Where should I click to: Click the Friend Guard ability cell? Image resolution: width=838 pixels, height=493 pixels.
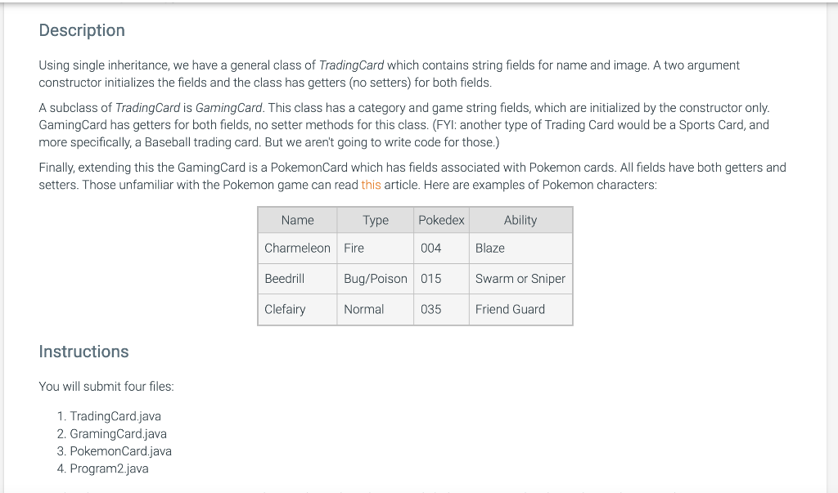tap(520, 309)
